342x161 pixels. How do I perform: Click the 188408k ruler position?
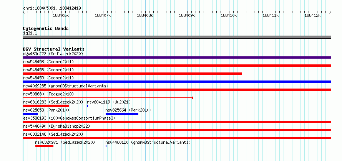coord(145,15)
